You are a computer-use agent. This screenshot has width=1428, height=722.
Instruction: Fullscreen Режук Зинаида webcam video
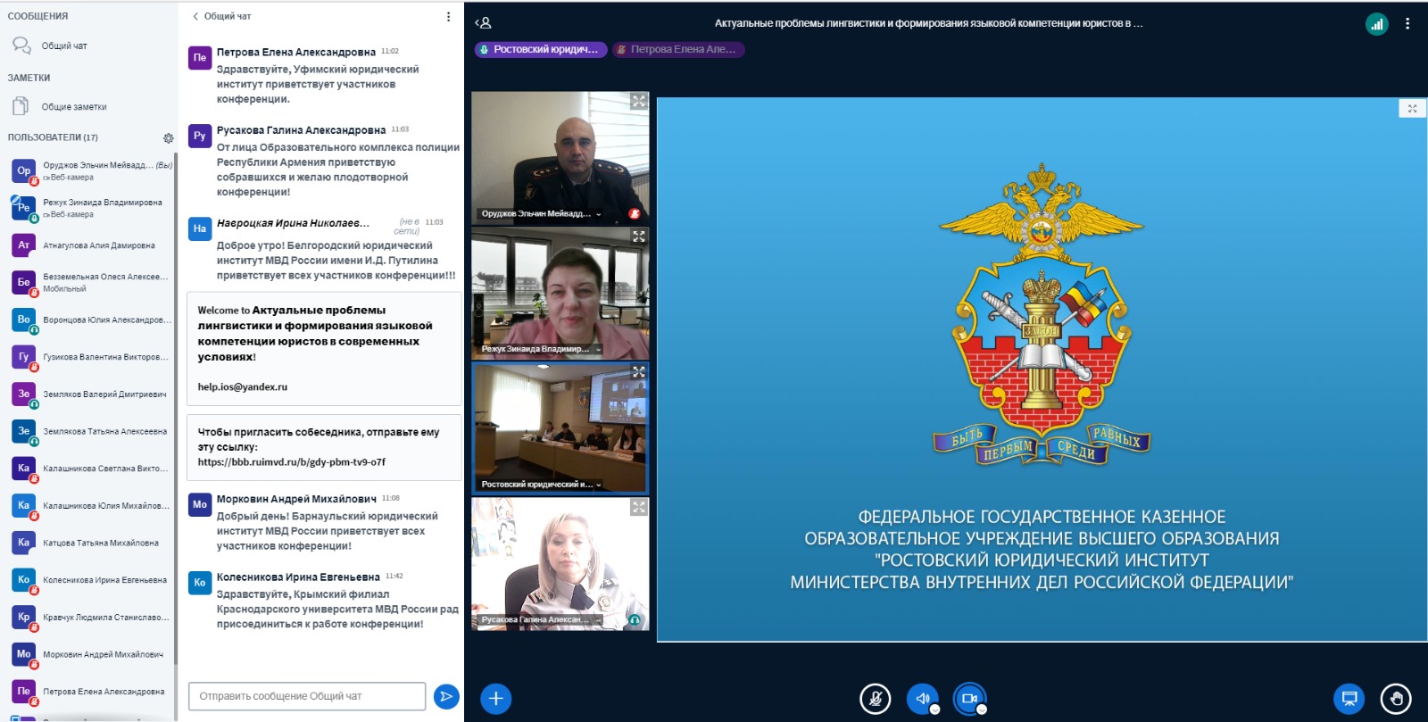pos(639,237)
